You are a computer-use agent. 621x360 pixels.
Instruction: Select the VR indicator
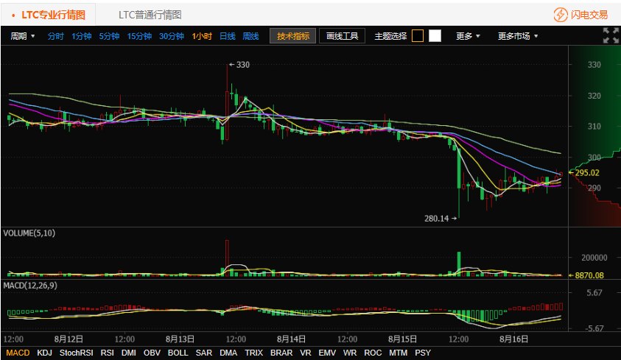pyautogui.click(x=306, y=353)
